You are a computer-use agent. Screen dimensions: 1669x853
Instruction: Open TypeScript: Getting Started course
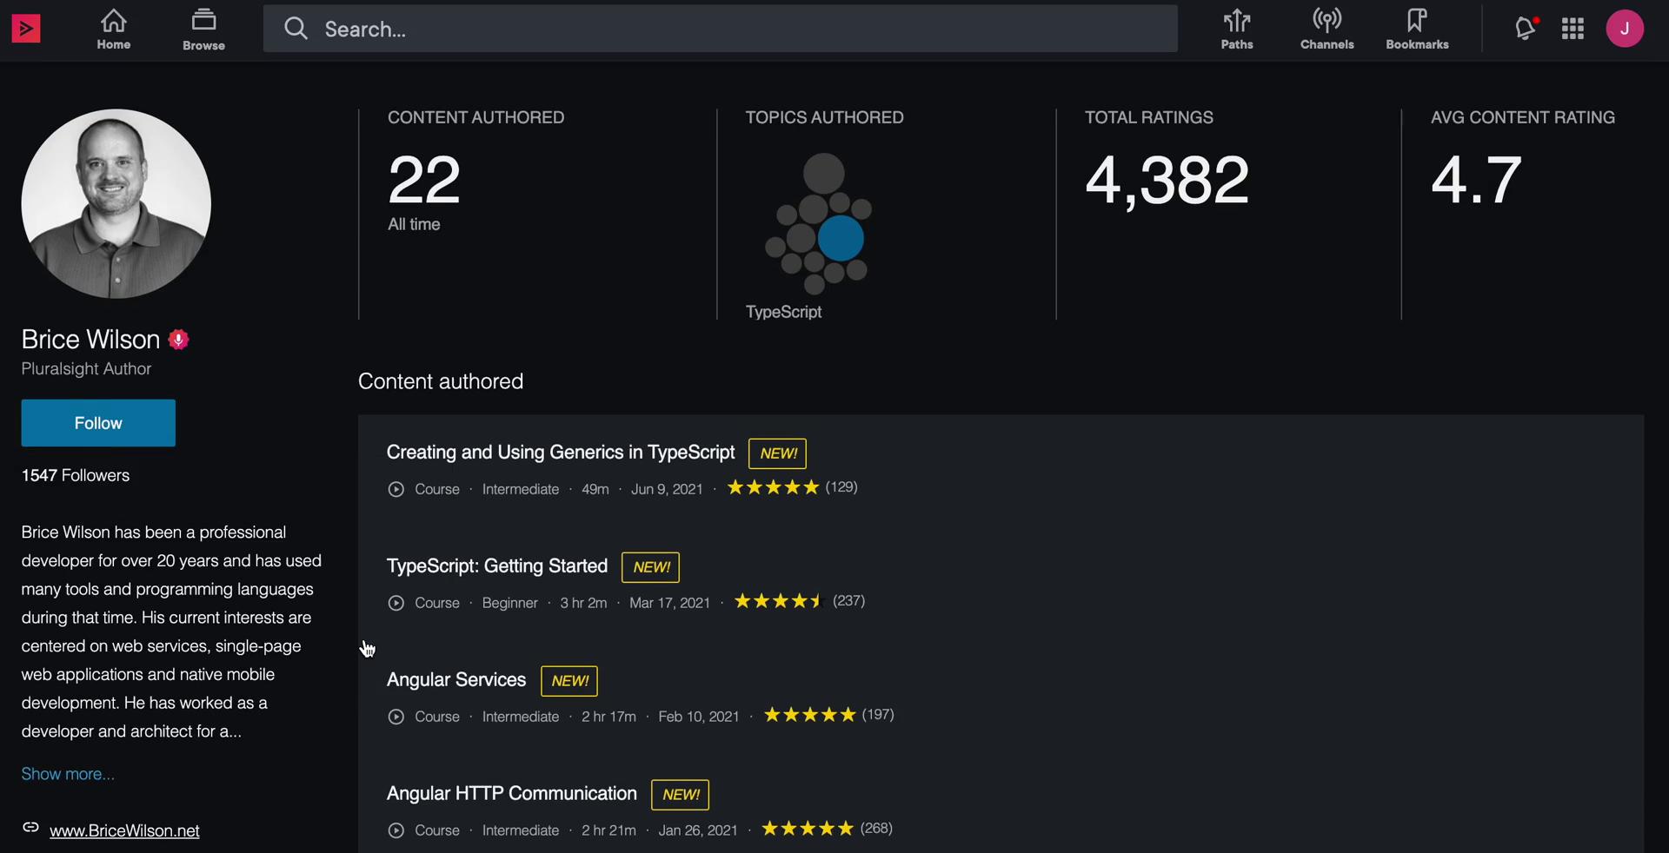[x=497, y=566]
